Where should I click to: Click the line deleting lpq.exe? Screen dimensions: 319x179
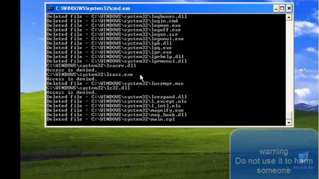pos(109,48)
